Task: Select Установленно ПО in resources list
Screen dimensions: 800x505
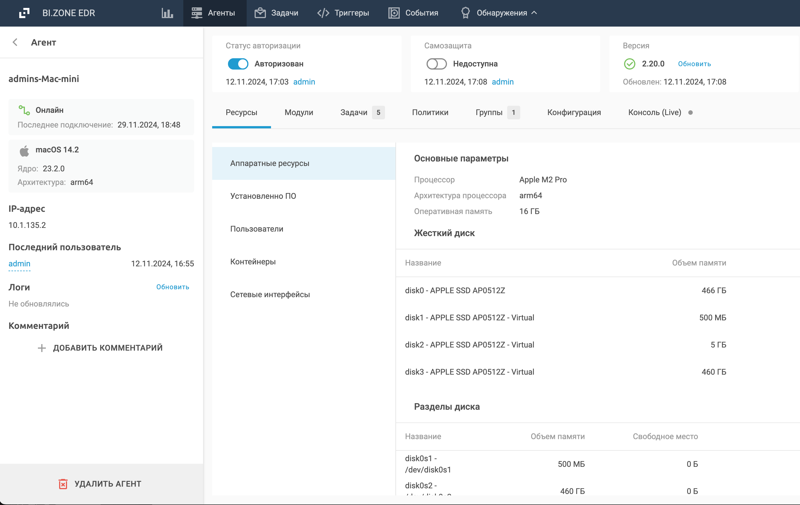Action: (263, 196)
